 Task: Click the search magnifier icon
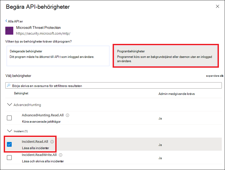[9, 85]
